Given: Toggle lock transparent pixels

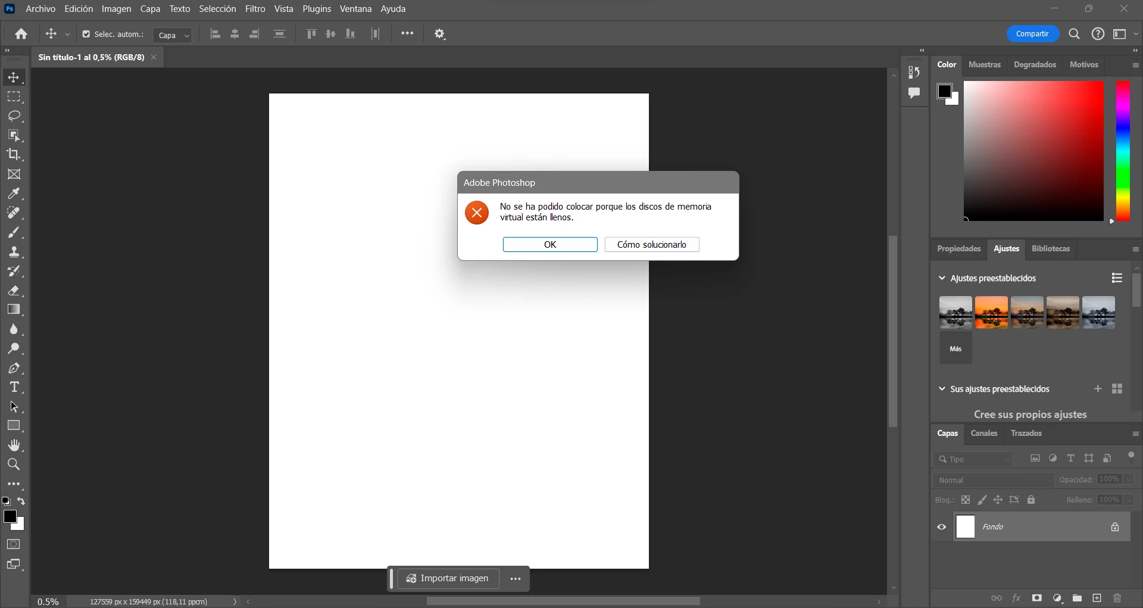Looking at the screenshot, I should (966, 500).
